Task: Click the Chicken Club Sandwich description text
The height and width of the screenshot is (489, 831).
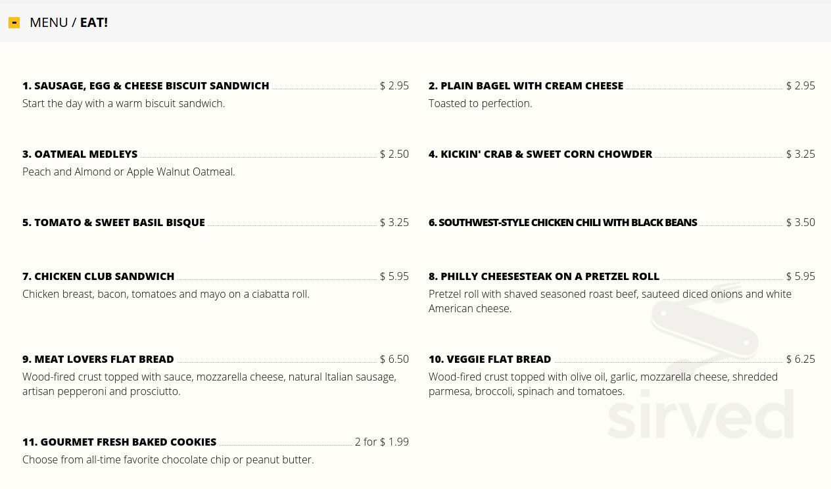Action: 166,294
